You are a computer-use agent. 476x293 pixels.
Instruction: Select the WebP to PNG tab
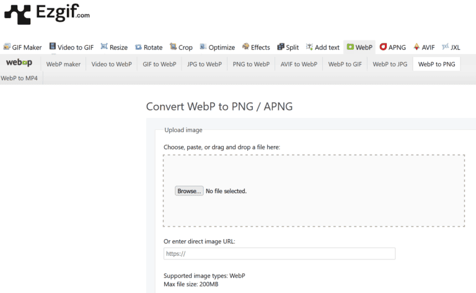click(436, 64)
